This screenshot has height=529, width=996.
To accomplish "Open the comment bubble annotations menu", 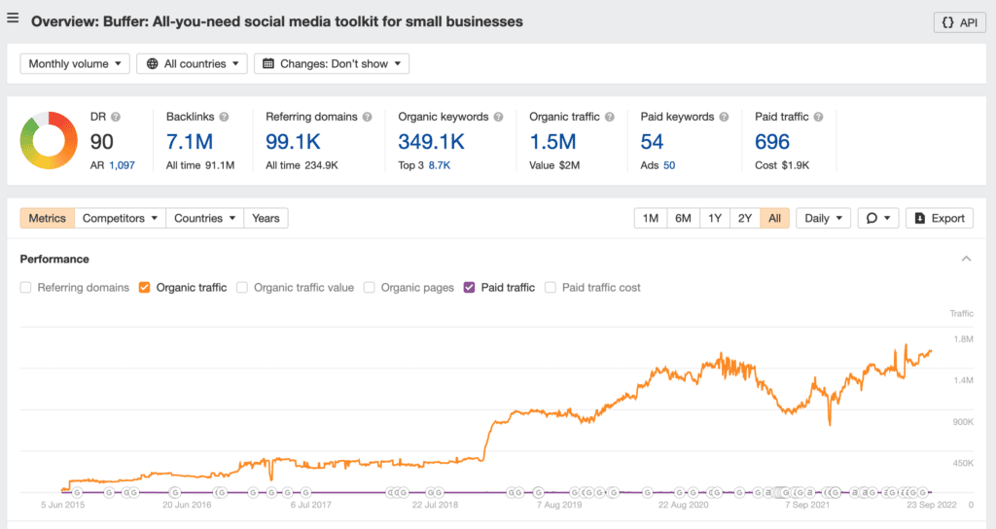I will [877, 218].
